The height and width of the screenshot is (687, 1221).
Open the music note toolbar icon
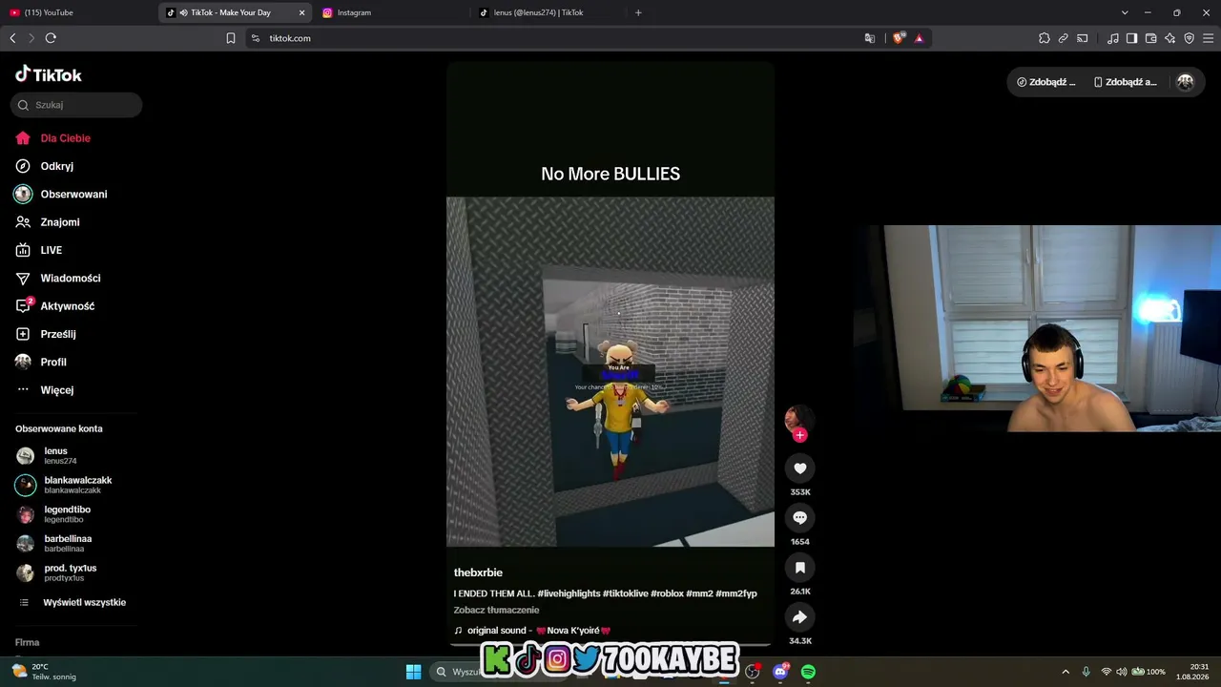click(x=1113, y=38)
